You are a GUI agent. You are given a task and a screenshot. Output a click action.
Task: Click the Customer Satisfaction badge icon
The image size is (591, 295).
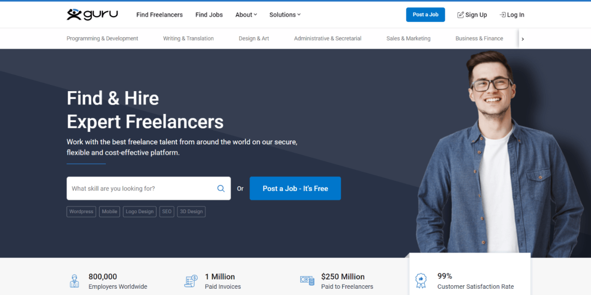pos(420,281)
